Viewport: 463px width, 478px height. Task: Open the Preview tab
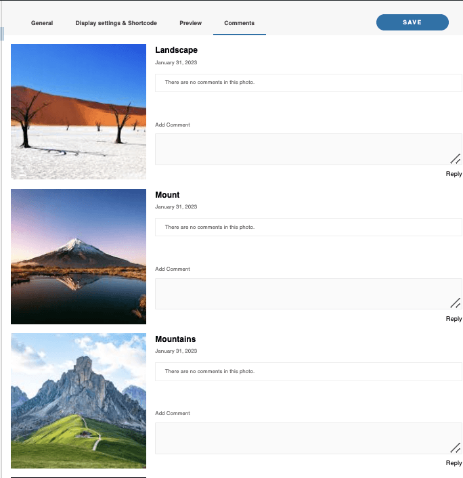click(x=190, y=23)
